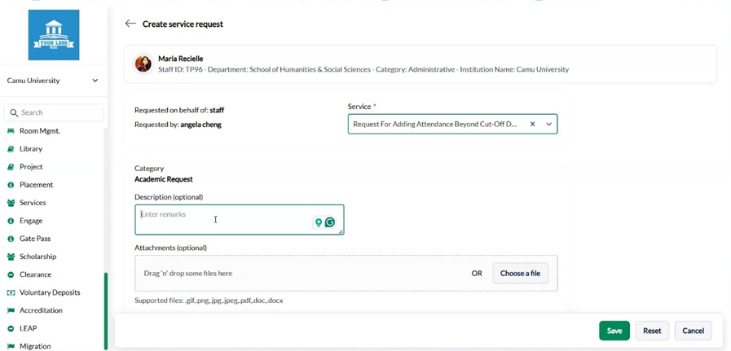Open the Room Mgmt. sidebar item
This screenshot has width=731, height=351.
point(39,131)
